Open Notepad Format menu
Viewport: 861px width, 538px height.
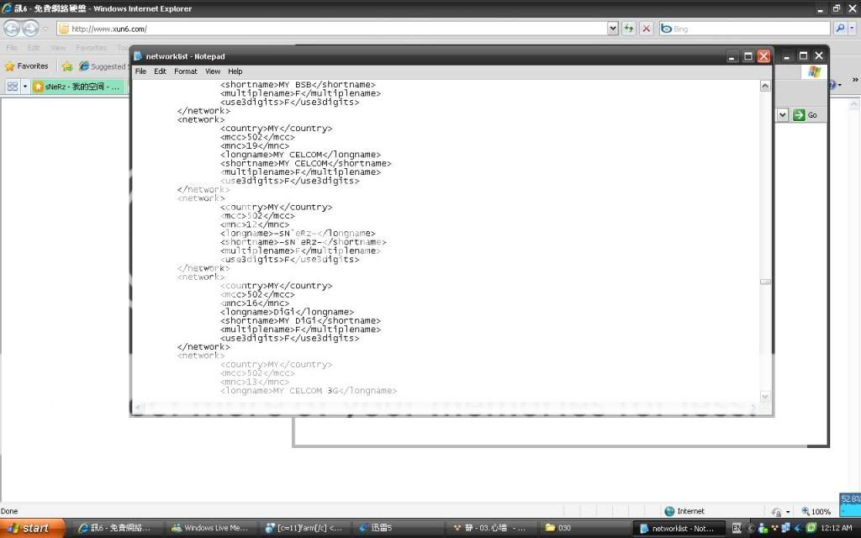coord(186,71)
